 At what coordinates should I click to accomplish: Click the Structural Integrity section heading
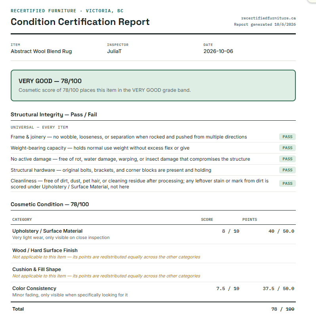54,114
